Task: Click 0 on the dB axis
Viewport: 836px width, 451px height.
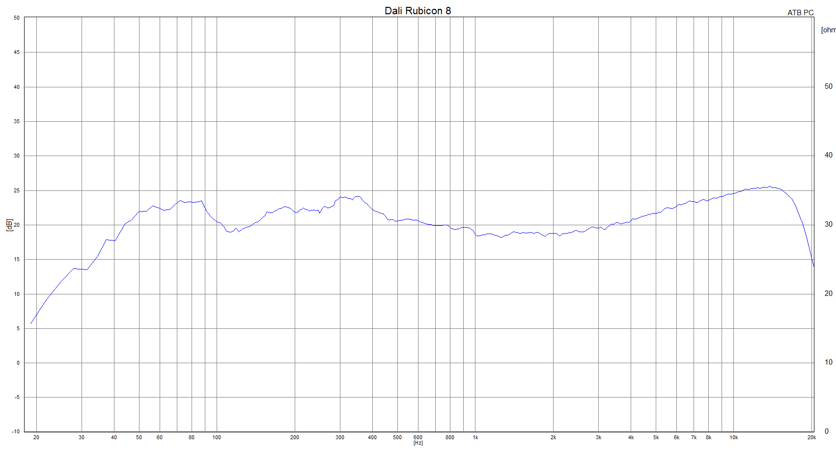Action: [x=18, y=363]
